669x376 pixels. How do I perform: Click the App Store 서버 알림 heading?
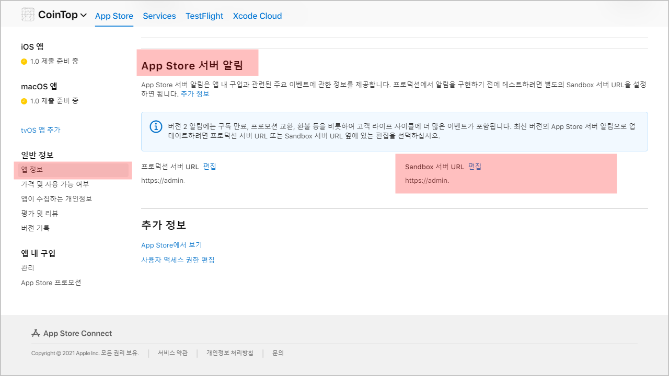pos(192,66)
